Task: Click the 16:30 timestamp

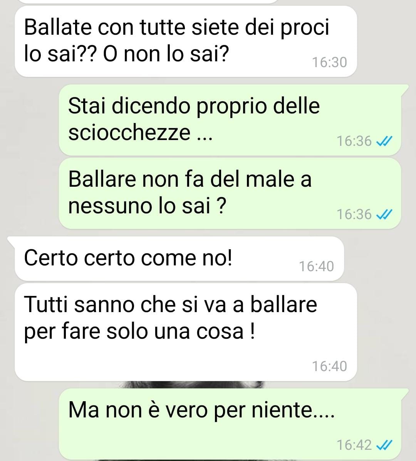Action: [x=329, y=62]
